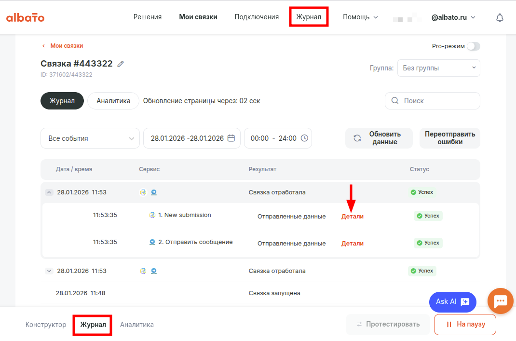Click the Обновить данные button

point(379,138)
